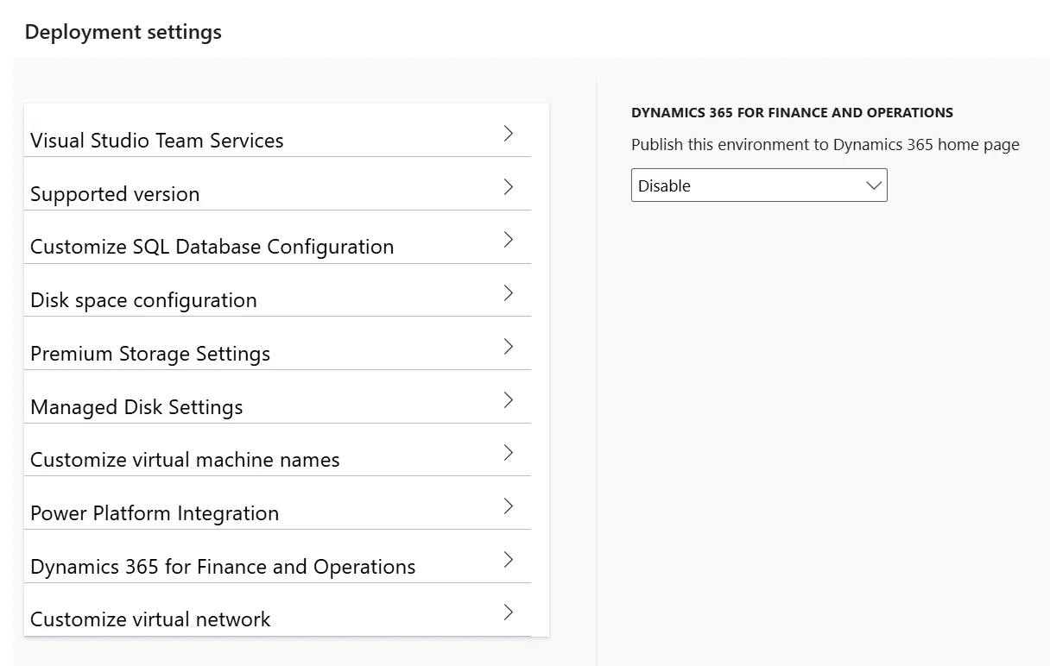This screenshot has width=1050, height=666.
Task: Click the Power Platform Integration chevron
Action: coord(509,506)
